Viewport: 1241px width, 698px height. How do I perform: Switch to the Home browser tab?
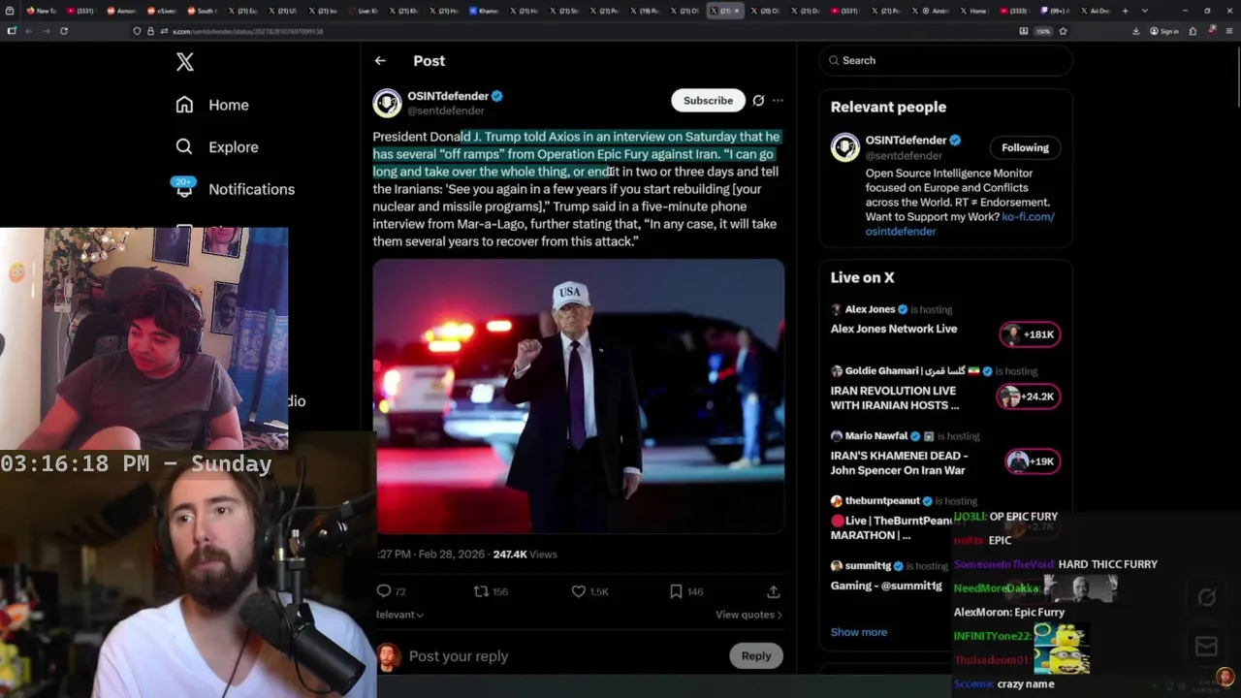(x=973, y=11)
